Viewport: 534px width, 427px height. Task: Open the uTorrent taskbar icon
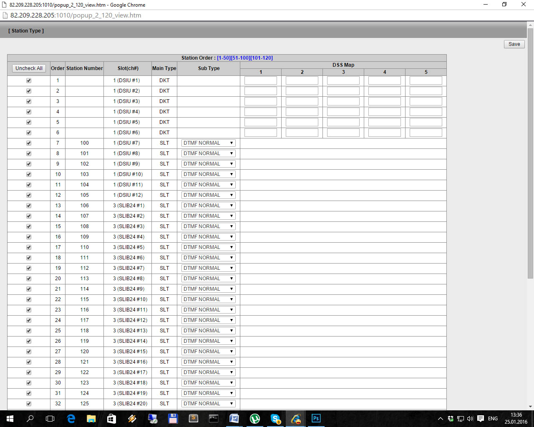click(x=254, y=419)
